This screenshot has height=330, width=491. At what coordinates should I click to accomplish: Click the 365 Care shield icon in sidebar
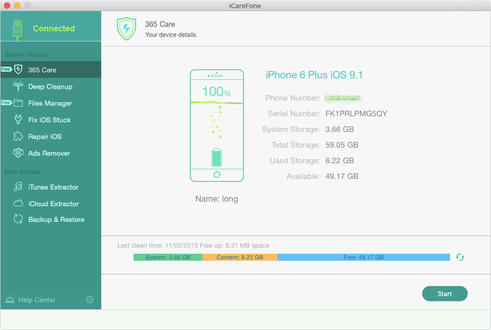(18, 69)
